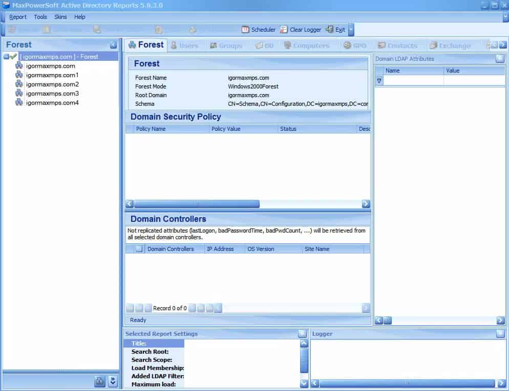Click the Record 0 of 0 navigator area
The image size is (509, 391).
[x=168, y=308]
